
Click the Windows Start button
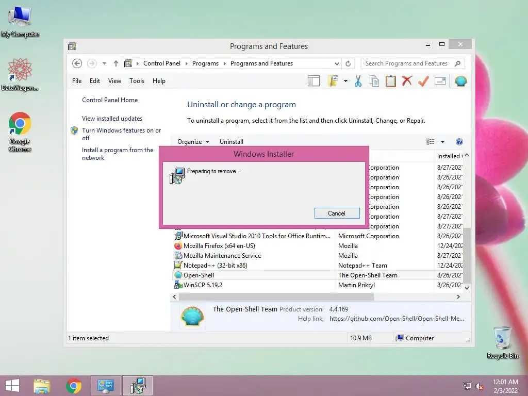[x=12, y=386]
